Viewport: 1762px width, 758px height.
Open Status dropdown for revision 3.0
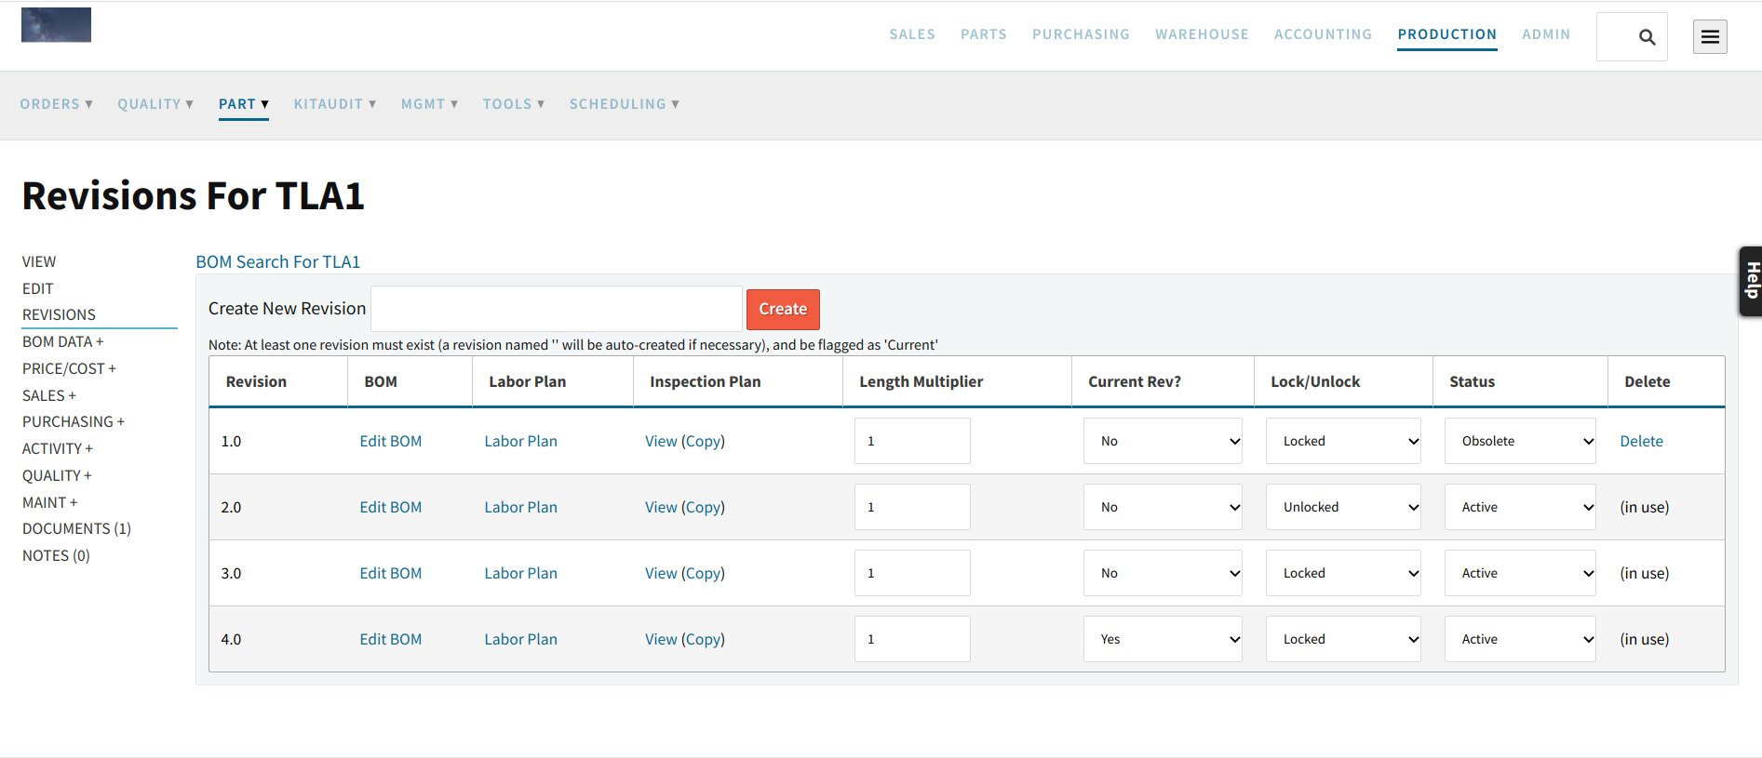[x=1520, y=573]
